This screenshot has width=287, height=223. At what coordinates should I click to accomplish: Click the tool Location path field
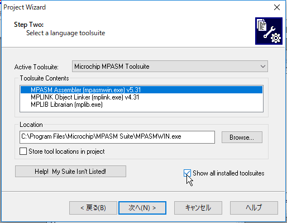pyautogui.click(x=117, y=137)
